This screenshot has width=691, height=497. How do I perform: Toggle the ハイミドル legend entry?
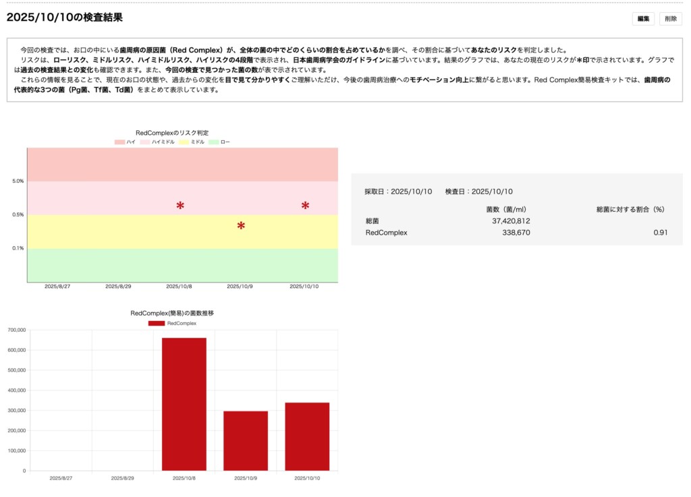click(157, 142)
